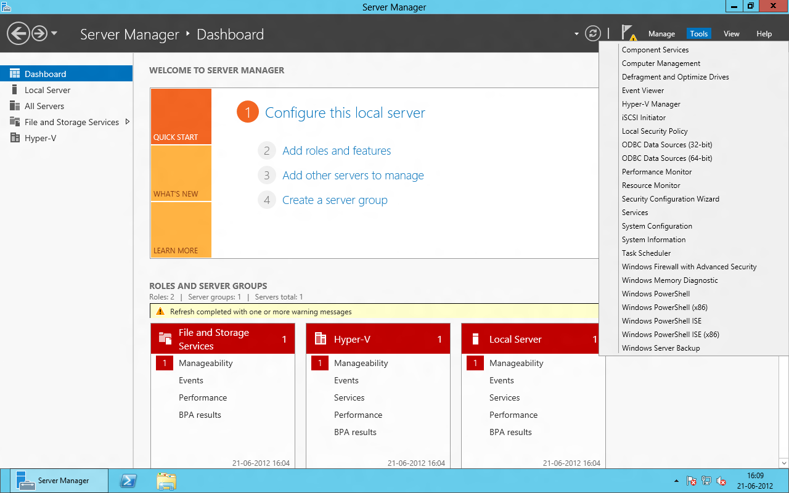Choose Windows Server Backup from Tools menu

pos(661,348)
